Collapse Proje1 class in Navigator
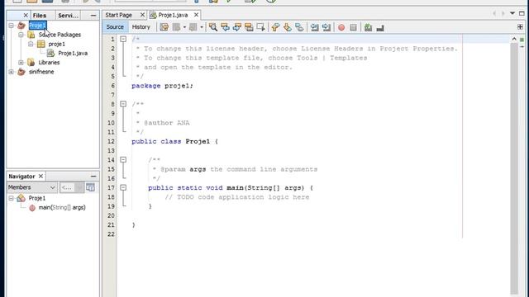 click(x=11, y=198)
